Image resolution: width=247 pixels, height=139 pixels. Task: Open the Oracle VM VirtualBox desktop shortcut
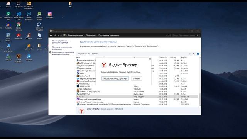click(39, 27)
